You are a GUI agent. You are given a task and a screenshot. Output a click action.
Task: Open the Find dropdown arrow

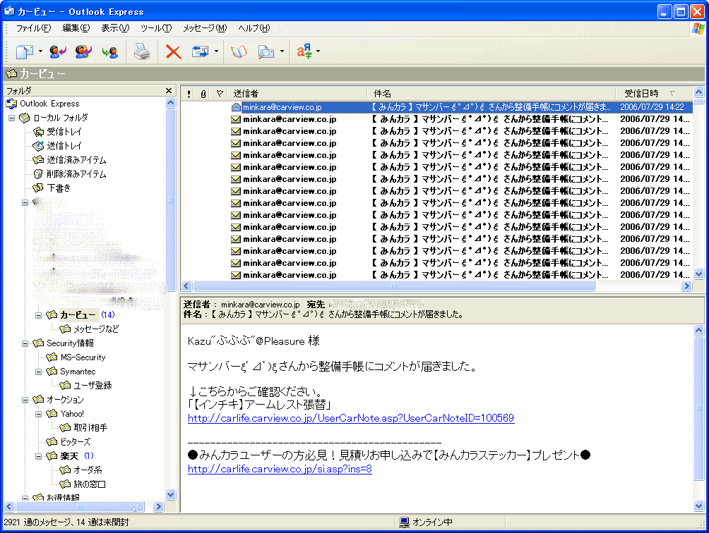(x=282, y=51)
